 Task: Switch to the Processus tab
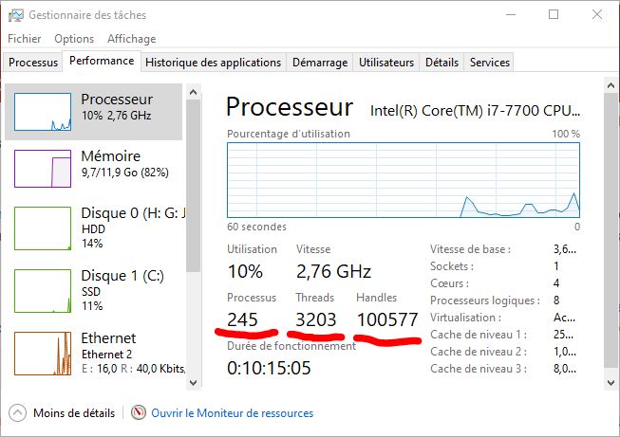click(x=33, y=63)
